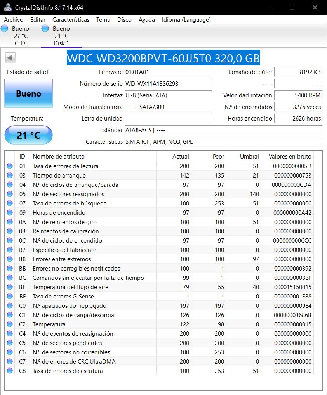327x395 pixels.
Task: Open the Características menu
Action: point(71,20)
